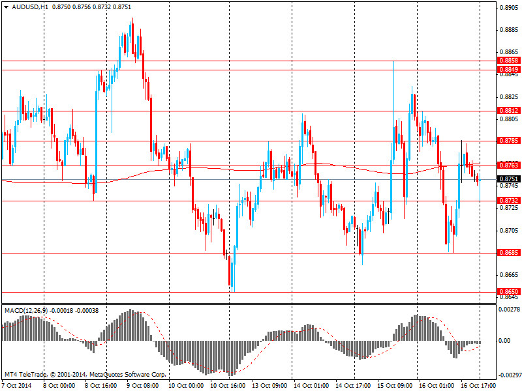This screenshot has height=391, width=522.
Task: Select the 0.8650 lowest red level label
Action: [x=508, y=292]
